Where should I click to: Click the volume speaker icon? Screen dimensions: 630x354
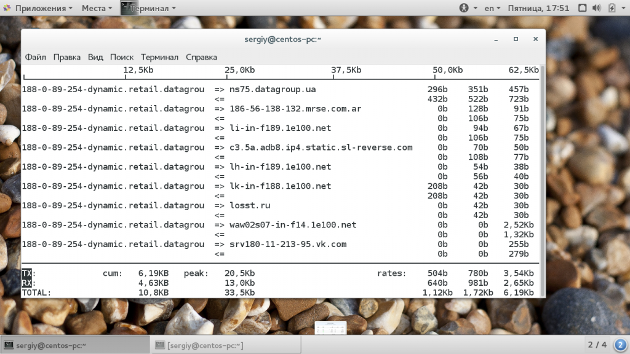pyautogui.click(x=596, y=8)
